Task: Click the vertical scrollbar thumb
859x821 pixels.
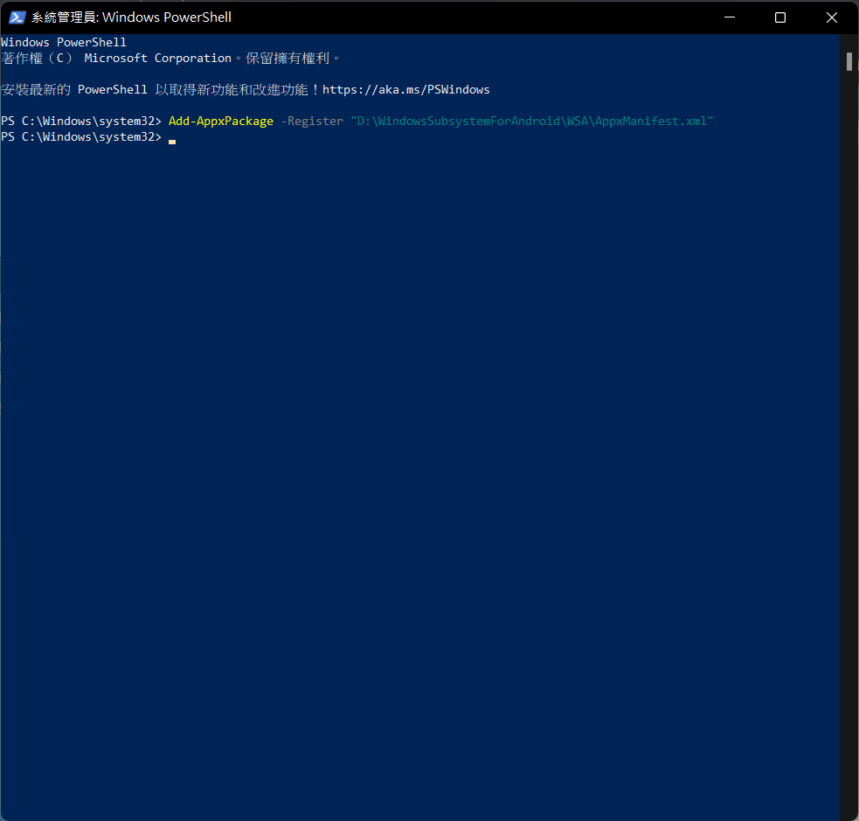Action: click(x=849, y=61)
